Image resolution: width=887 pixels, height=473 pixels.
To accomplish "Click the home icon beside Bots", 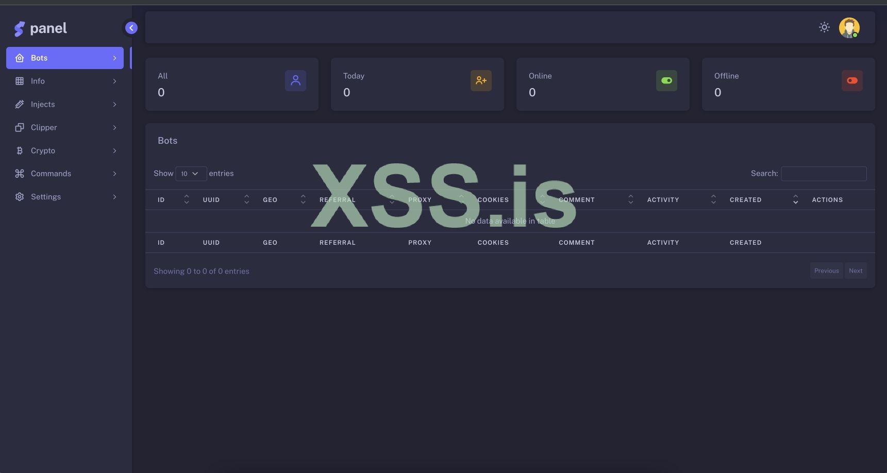I will (20, 58).
